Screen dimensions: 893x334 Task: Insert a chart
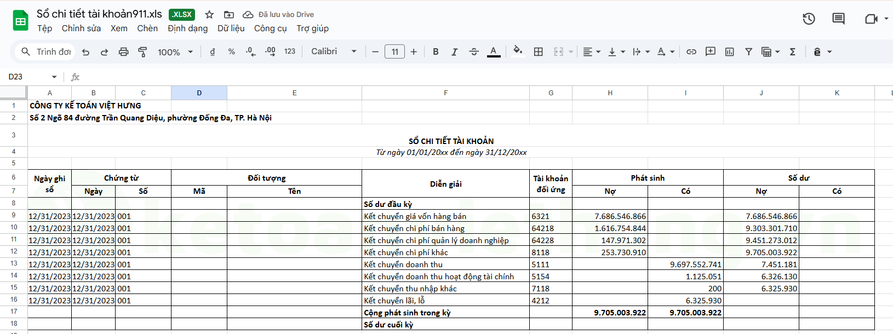coord(730,52)
